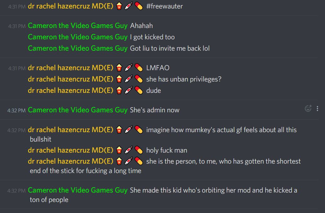Click Cameron username beside "She made this kid"

coord(78,190)
